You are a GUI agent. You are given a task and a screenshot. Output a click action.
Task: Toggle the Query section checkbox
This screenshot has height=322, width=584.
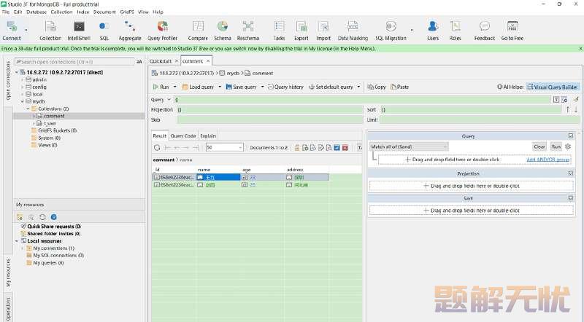coord(571,136)
